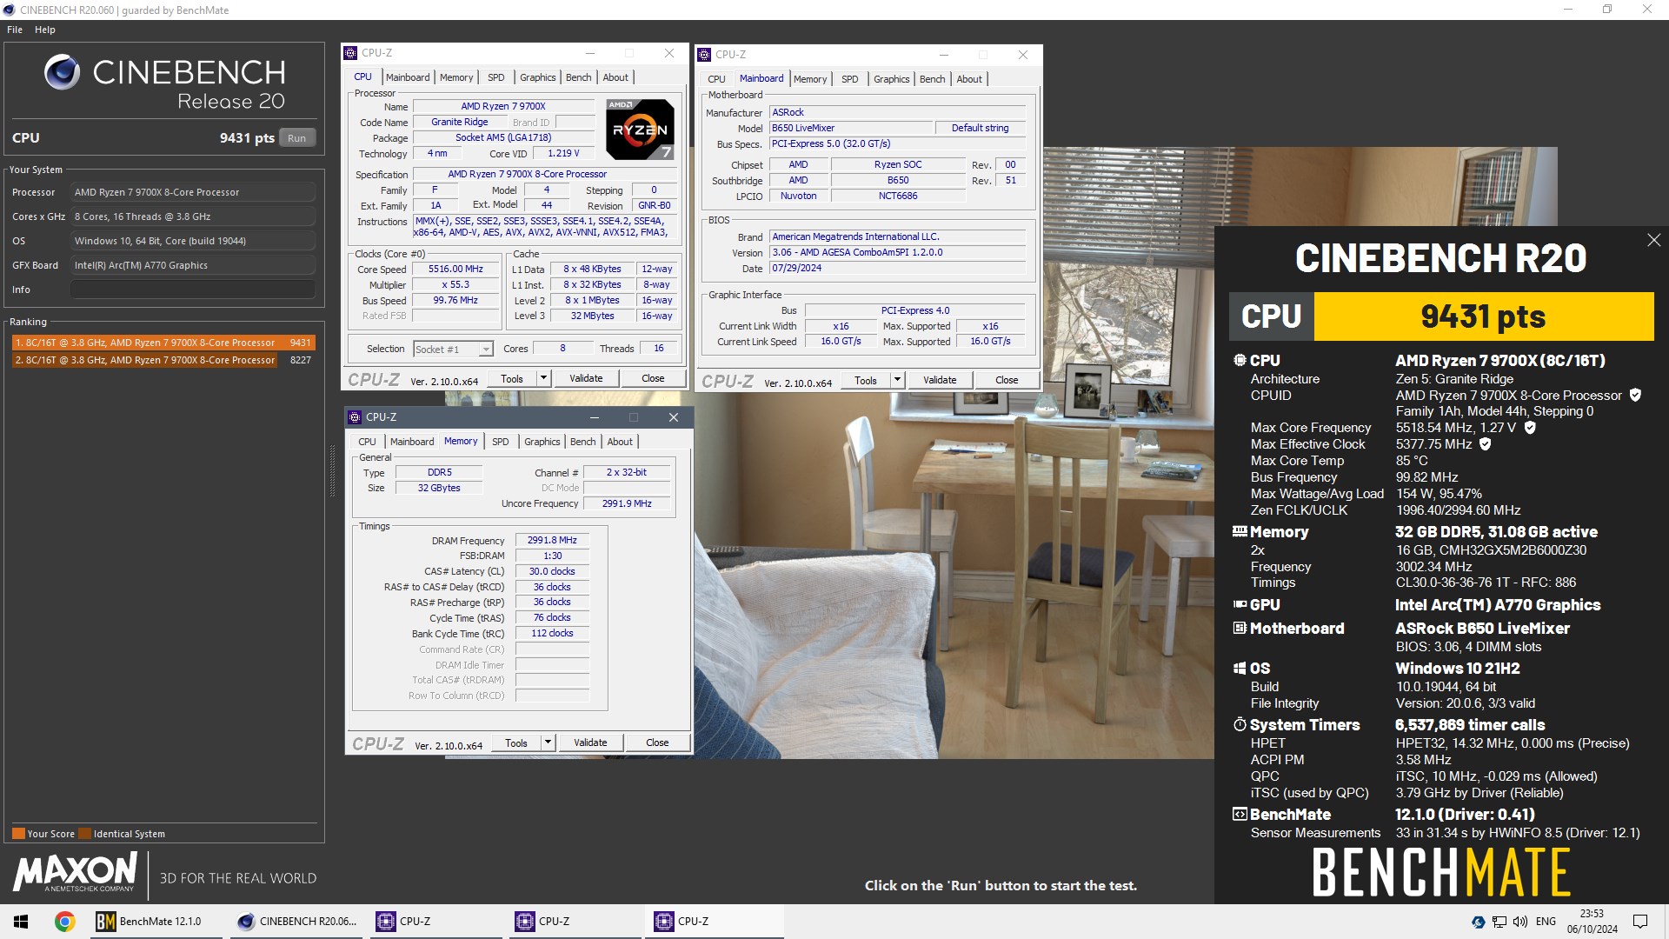The width and height of the screenshot is (1669, 939).
Task: Click the Tools button in the ASRock mainboard CPU-Z window
Action: tap(866, 380)
